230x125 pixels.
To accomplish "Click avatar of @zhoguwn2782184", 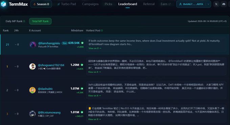I will tap(32, 66).
